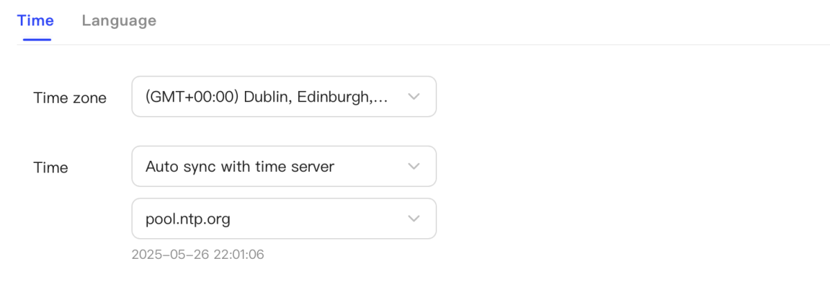
Task: Click the 22:01:06 clock time below server
Action: (239, 255)
